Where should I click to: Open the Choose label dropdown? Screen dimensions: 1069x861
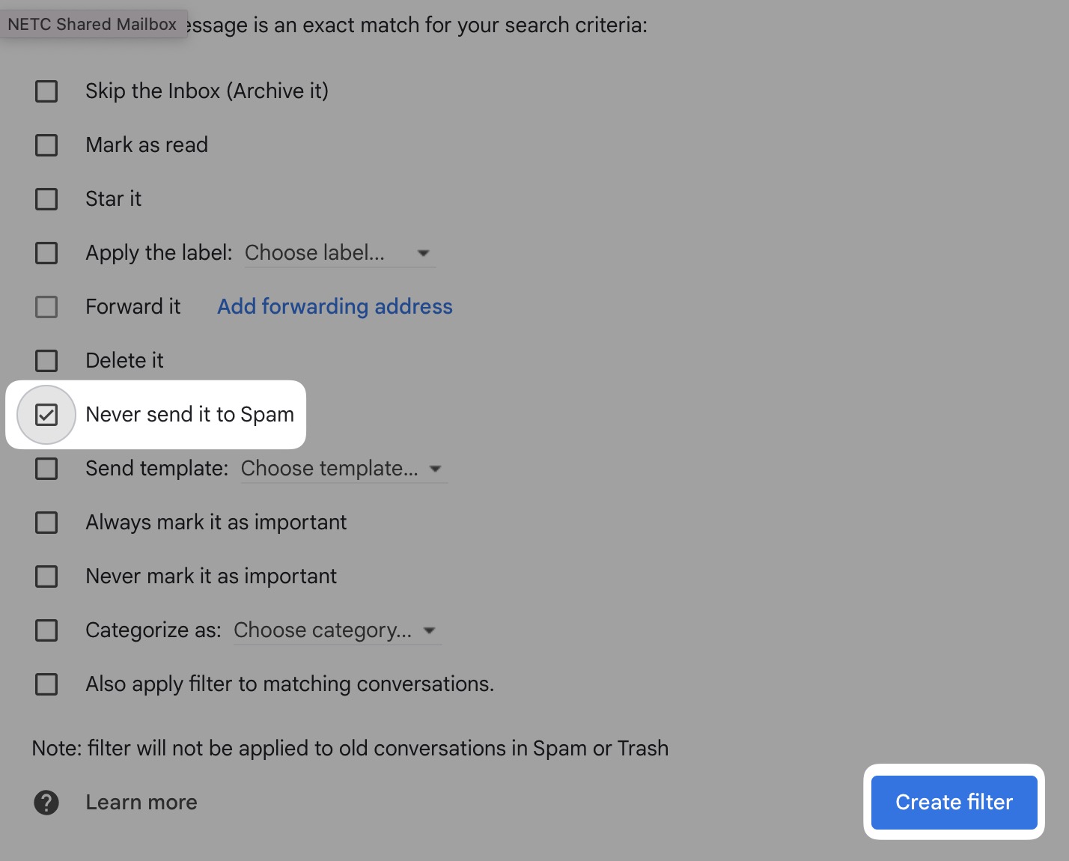point(338,253)
